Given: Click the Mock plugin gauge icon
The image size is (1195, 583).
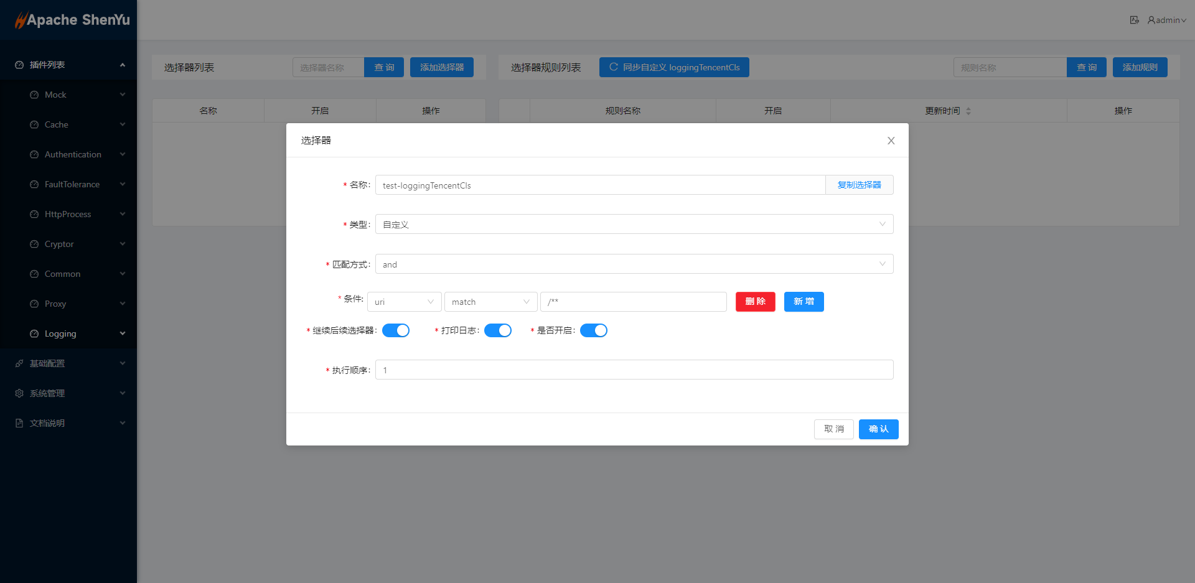Looking at the screenshot, I should (34, 95).
